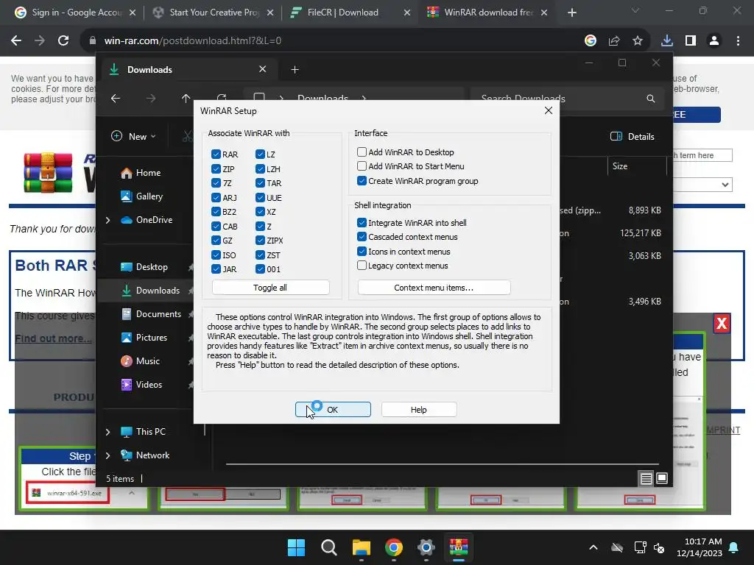This screenshot has height=565, width=754.
Task: Reload the Chrome page
Action: (x=63, y=41)
